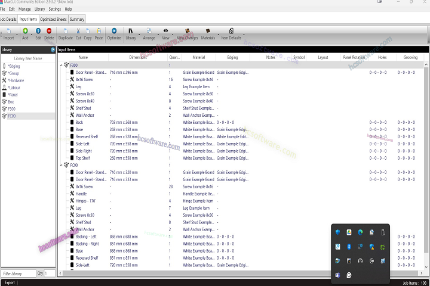Open the Help menu
This screenshot has width=430, height=286.
click(x=68, y=9)
